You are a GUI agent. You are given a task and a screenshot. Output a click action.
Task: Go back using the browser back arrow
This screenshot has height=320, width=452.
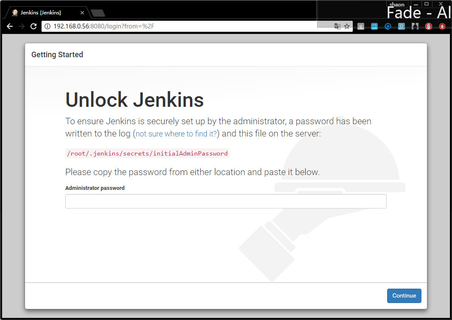(10, 26)
